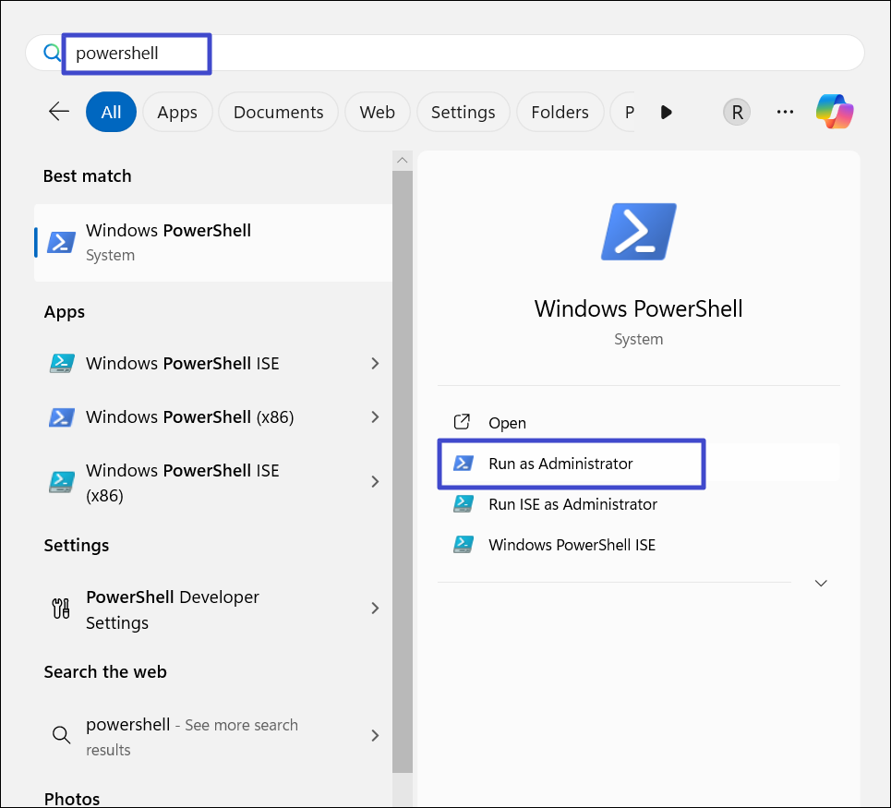Choose Run as Administrator
Screen dimensions: 891x808
[x=560, y=464]
